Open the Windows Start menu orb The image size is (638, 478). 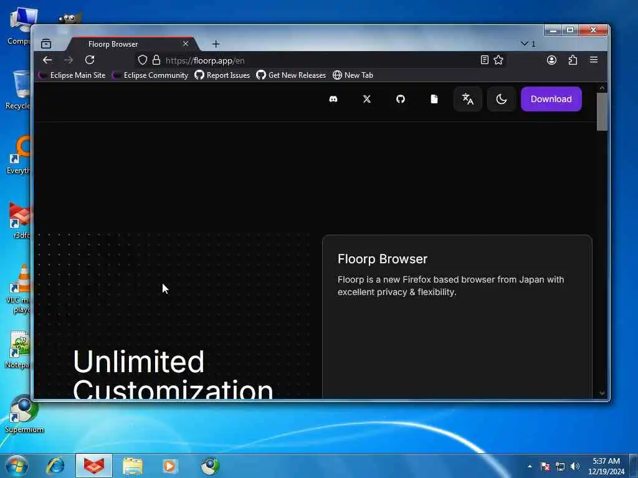17,466
